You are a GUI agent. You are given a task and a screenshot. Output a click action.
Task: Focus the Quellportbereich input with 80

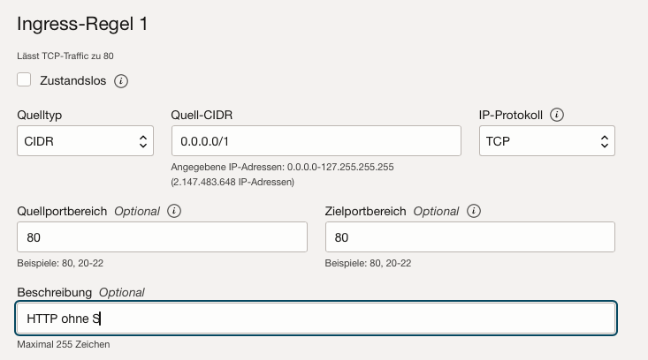(x=162, y=237)
